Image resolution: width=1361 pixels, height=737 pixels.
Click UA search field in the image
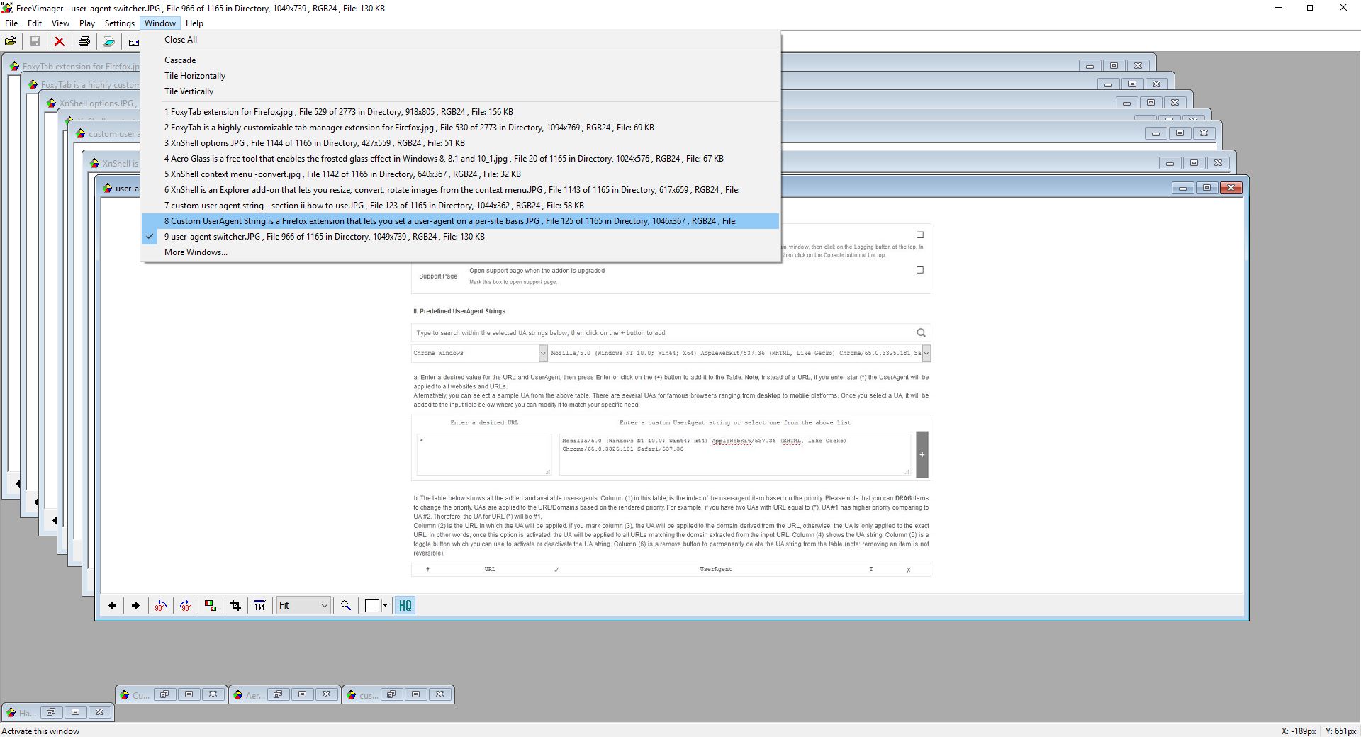click(671, 332)
